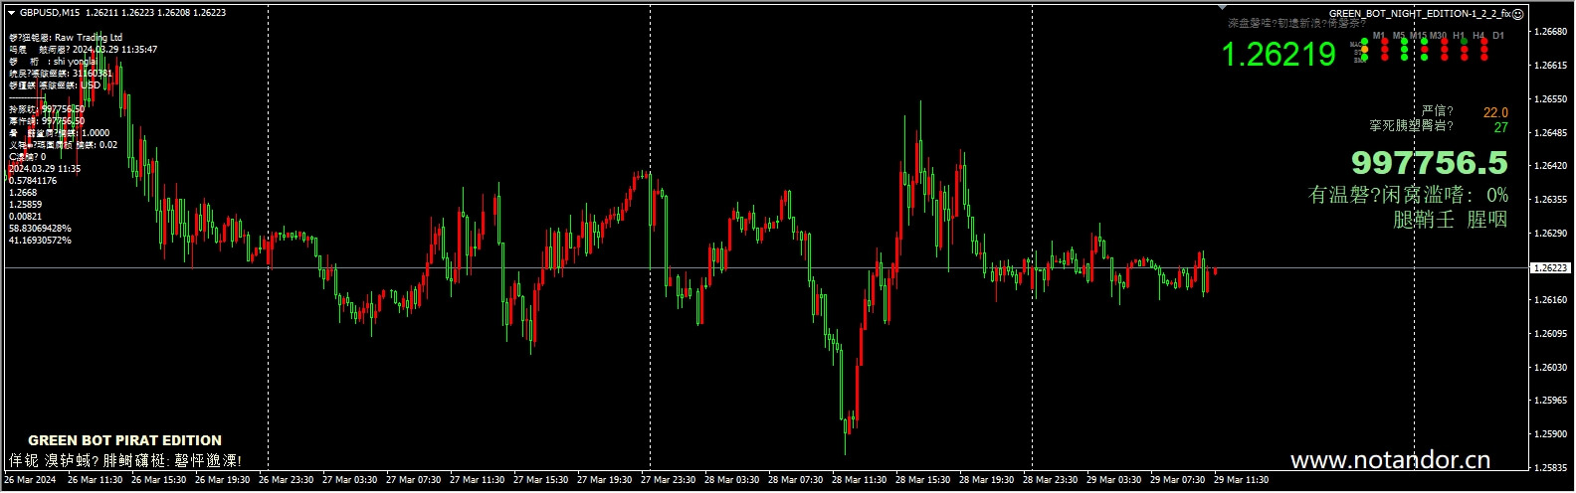Click the Expert Advisor smiley face icon
The image size is (1576, 493).
[x=1518, y=14]
